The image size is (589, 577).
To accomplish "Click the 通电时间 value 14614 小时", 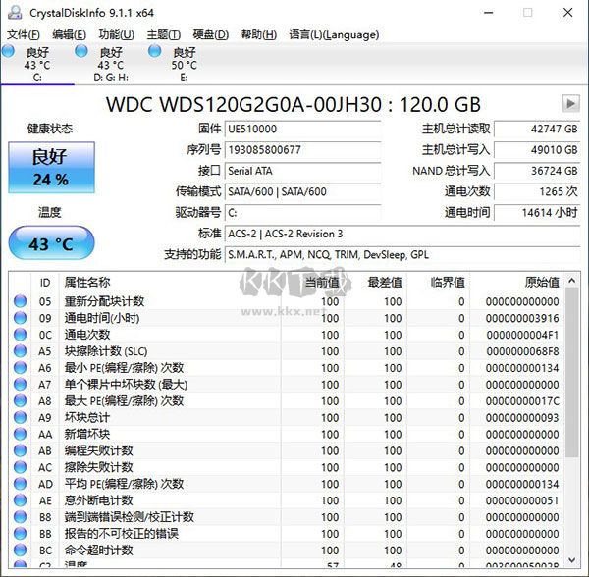I will (537, 213).
